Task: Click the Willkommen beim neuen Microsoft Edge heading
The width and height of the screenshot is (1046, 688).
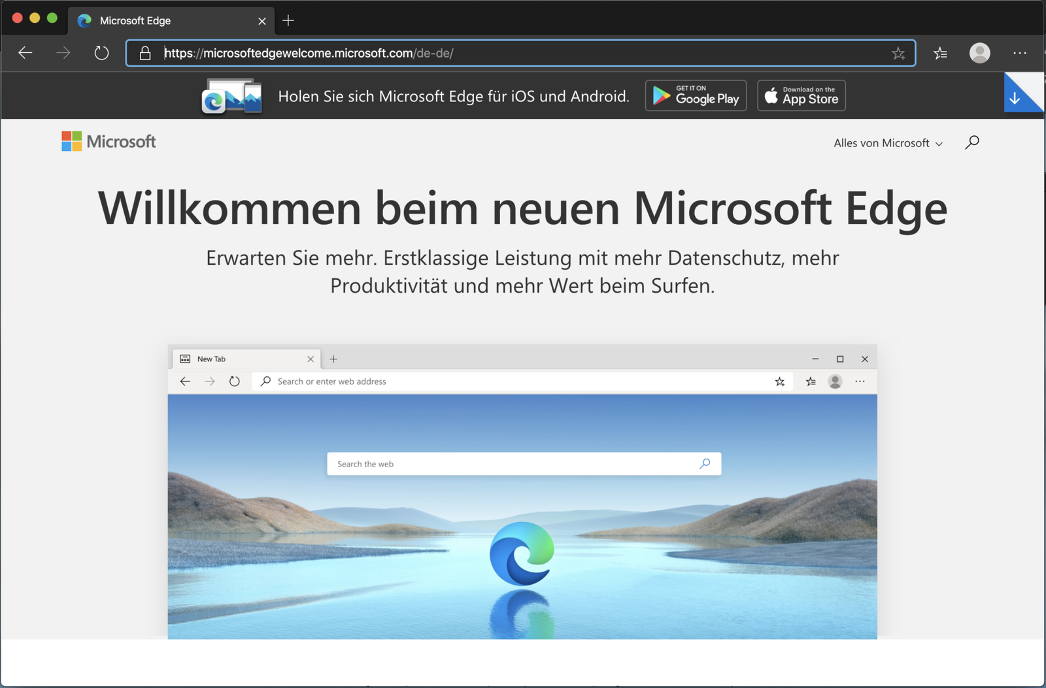Action: (x=522, y=208)
